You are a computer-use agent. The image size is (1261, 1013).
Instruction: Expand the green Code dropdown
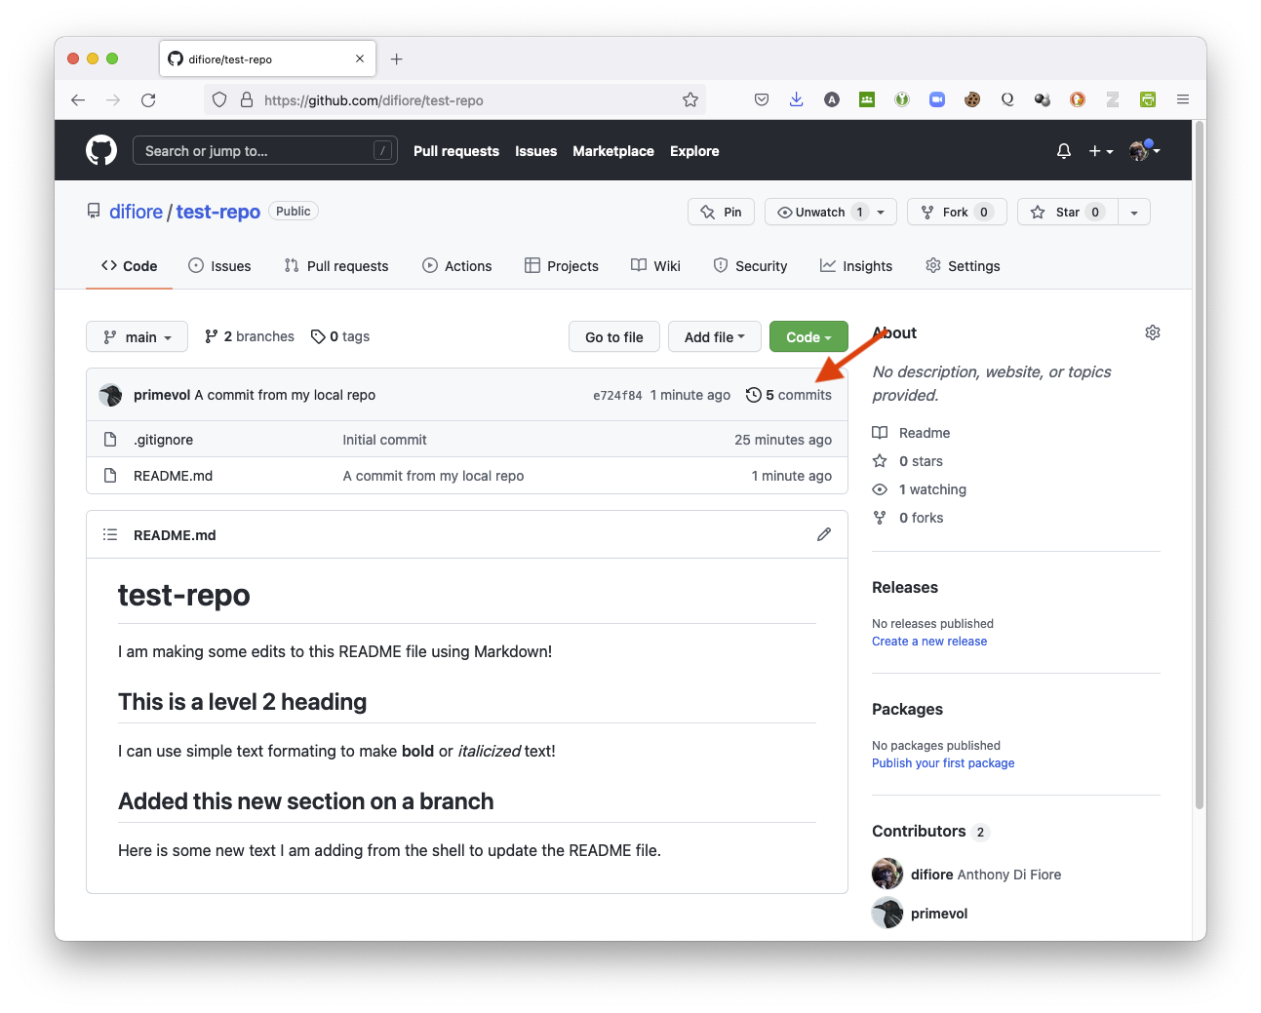point(808,336)
